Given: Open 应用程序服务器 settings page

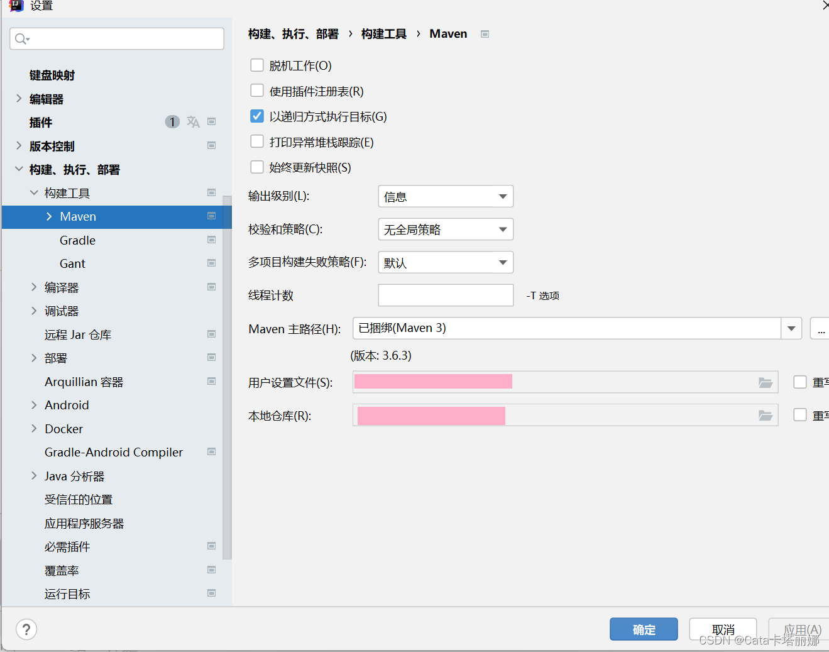Looking at the screenshot, I should pyautogui.click(x=84, y=523).
